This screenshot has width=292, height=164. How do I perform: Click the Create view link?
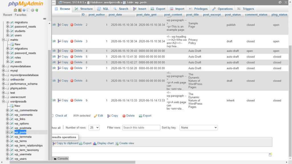click(126, 143)
